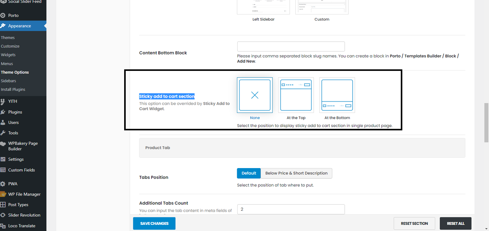This screenshot has width=489, height=231.
Task: Select At the Top sticky cart position
Action: [x=296, y=95]
